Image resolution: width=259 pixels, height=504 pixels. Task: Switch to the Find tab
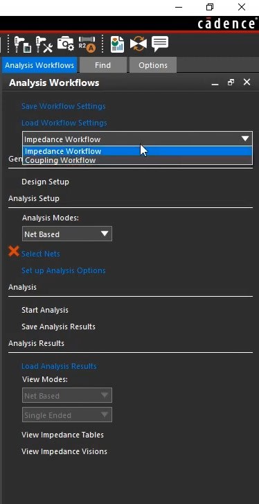tap(102, 65)
